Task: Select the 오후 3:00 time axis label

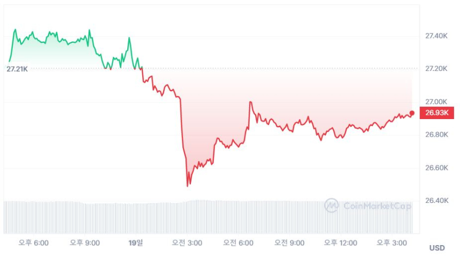Action: (391, 243)
